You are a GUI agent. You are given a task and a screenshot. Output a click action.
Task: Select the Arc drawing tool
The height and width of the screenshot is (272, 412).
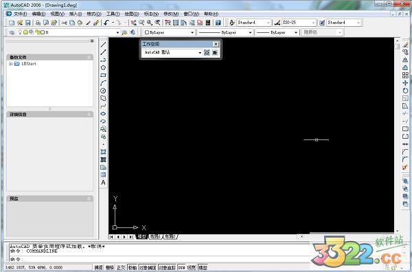coord(103,83)
